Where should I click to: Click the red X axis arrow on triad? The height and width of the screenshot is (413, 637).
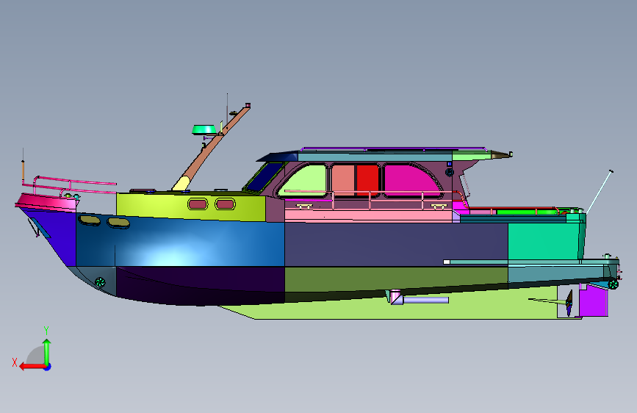click(x=32, y=366)
